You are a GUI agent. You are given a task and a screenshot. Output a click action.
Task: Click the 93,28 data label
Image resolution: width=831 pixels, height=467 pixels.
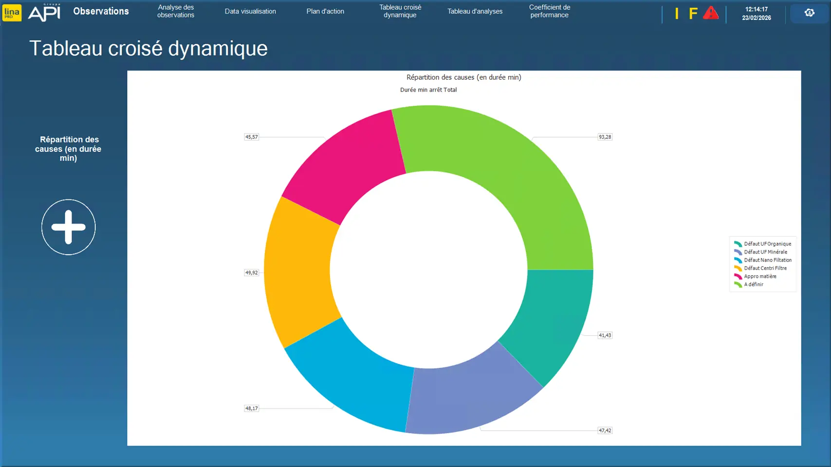(x=605, y=137)
